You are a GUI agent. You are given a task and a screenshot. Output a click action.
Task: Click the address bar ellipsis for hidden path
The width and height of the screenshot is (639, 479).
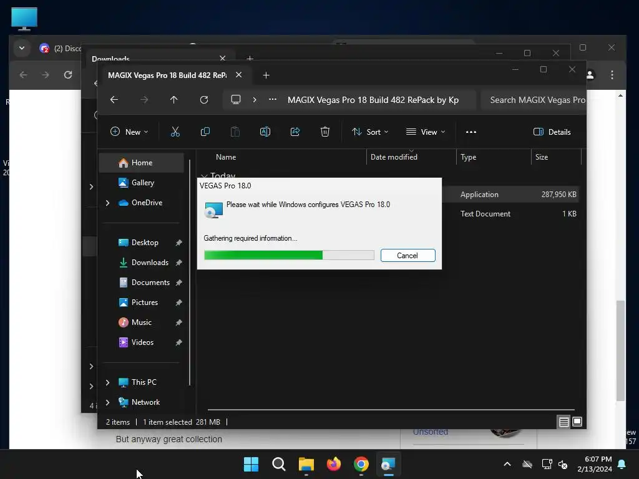(x=273, y=99)
